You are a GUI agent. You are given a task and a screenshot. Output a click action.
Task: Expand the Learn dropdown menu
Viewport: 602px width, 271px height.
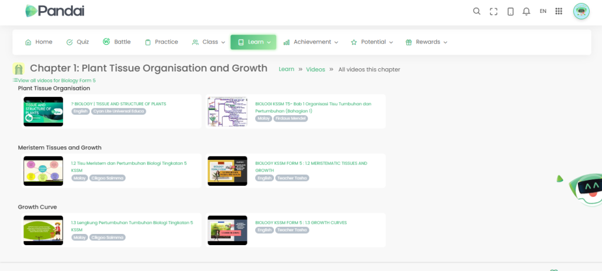[253, 42]
